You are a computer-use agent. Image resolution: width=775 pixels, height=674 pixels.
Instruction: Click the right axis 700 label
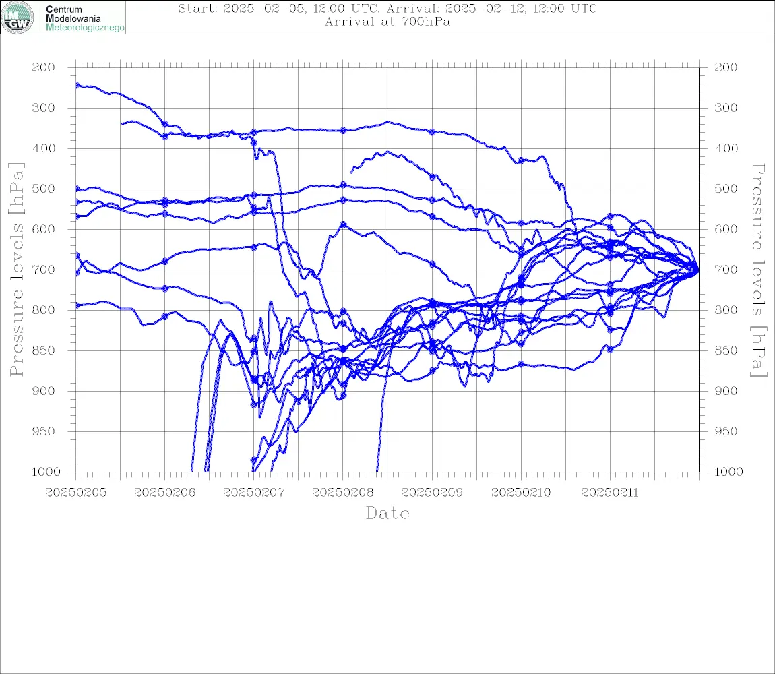coord(726,270)
